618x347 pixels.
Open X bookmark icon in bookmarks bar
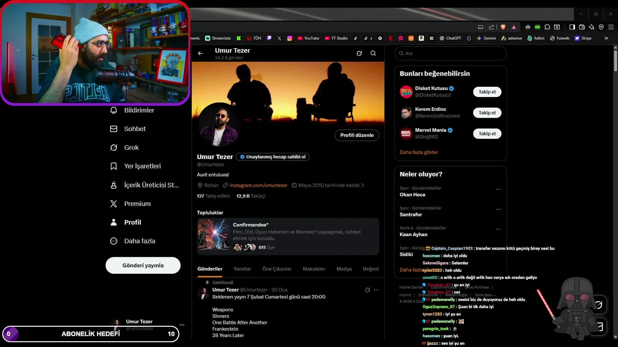[x=279, y=38]
